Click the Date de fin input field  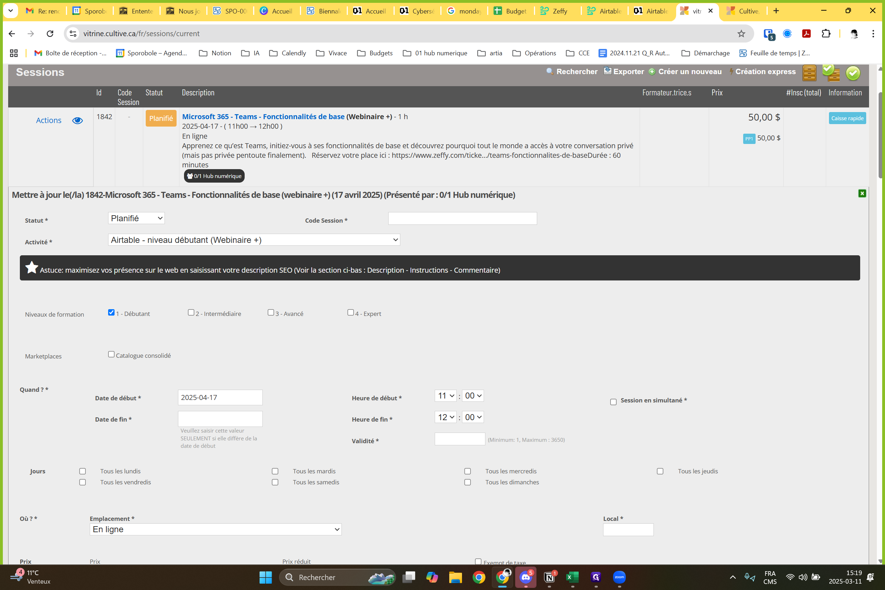click(x=220, y=419)
